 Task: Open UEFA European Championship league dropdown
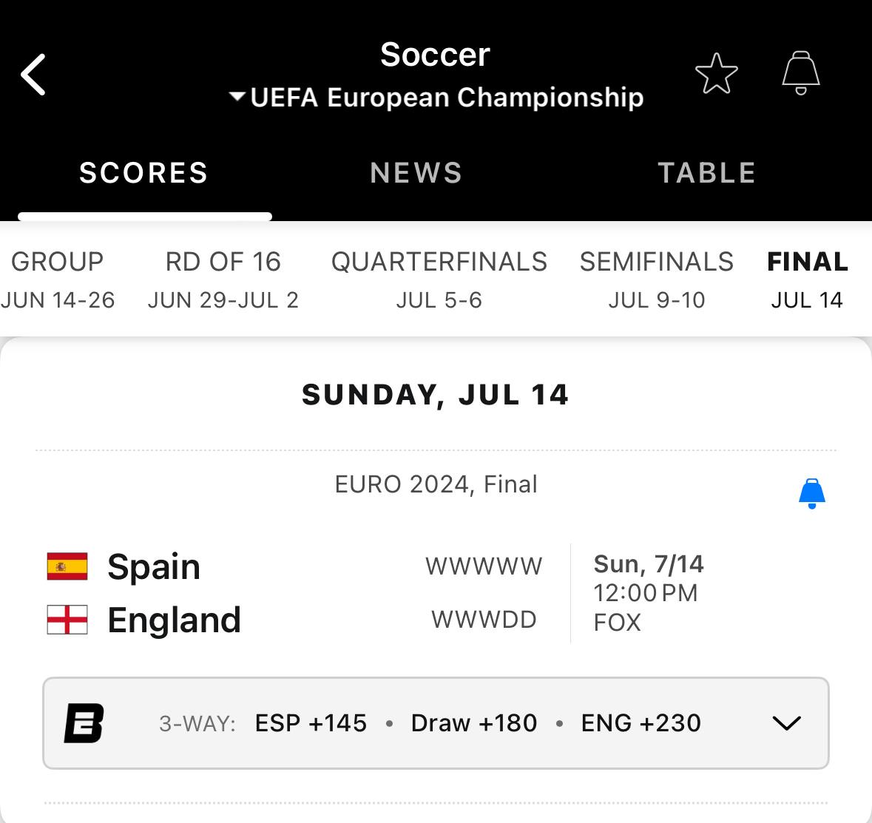tap(436, 98)
